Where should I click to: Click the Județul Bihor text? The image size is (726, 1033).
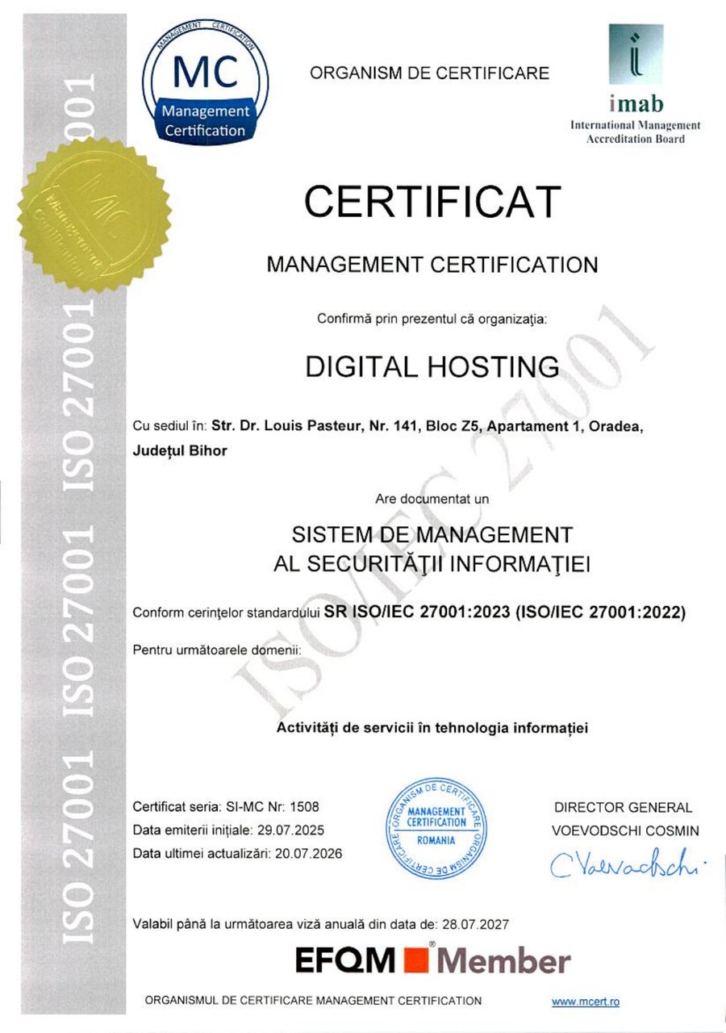click(x=179, y=451)
